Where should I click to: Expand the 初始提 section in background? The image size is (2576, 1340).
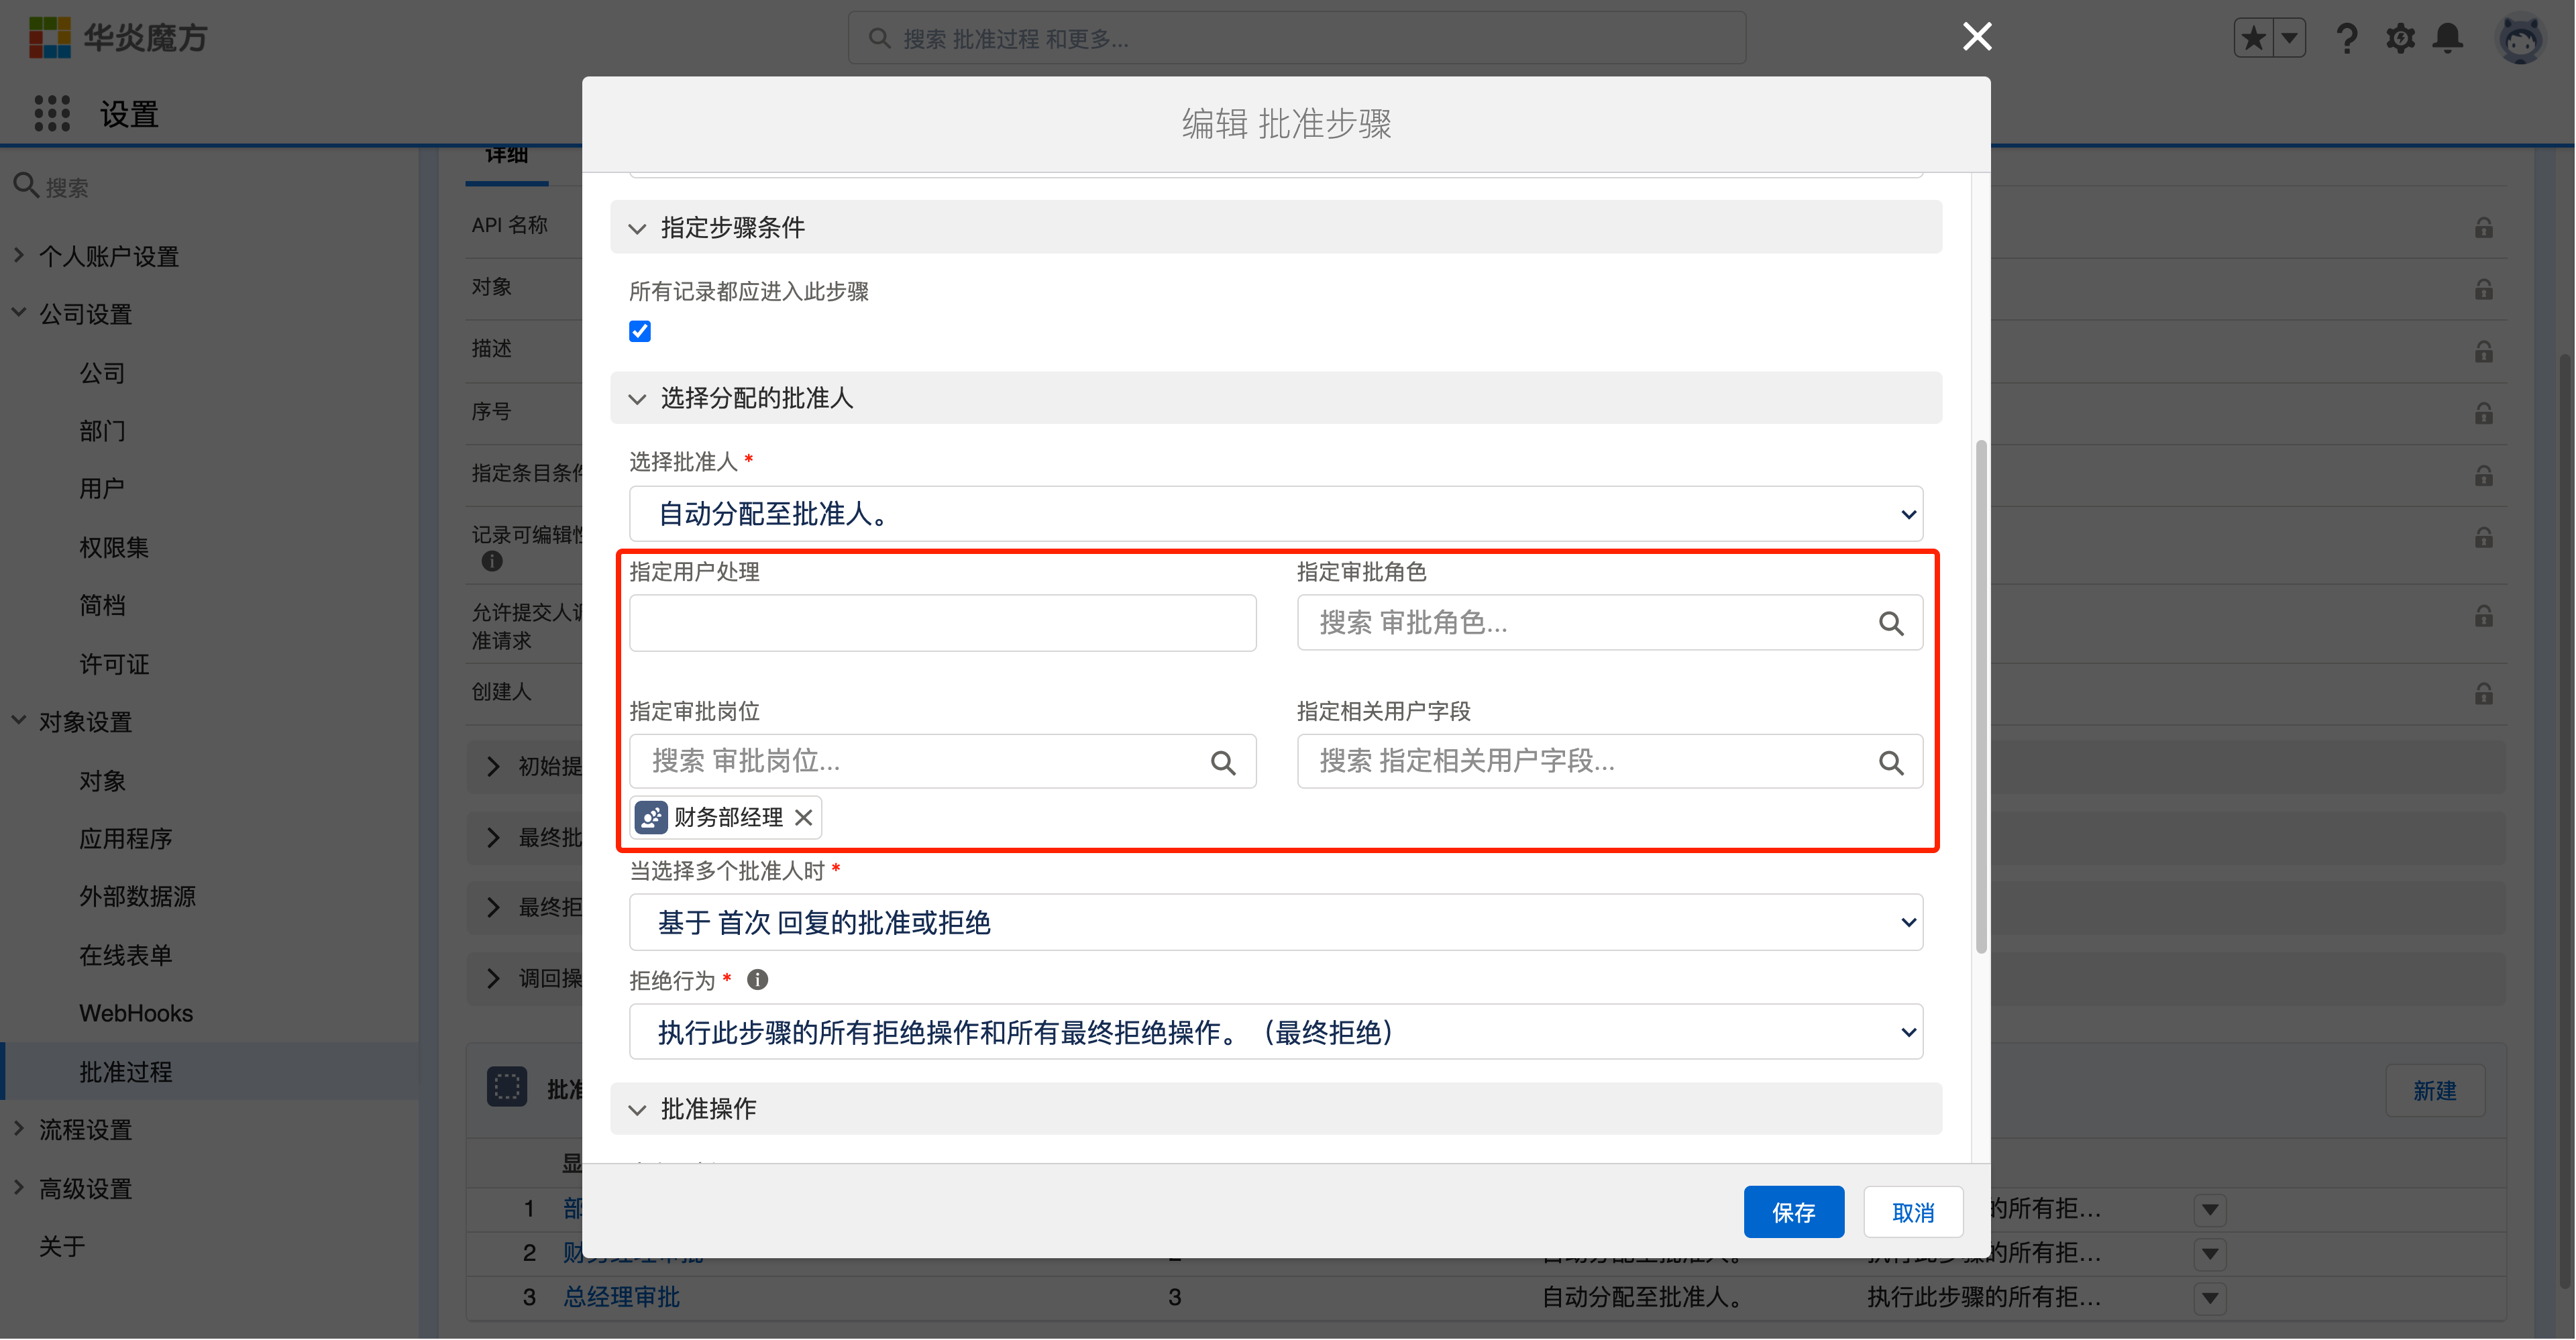click(x=492, y=767)
